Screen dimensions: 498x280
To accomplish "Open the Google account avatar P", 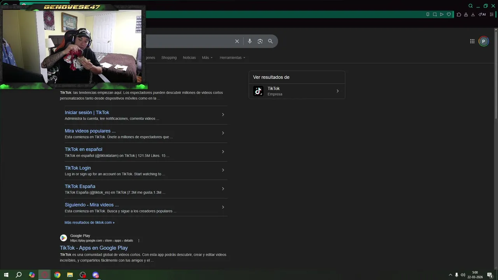I will (x=484, y=41).
